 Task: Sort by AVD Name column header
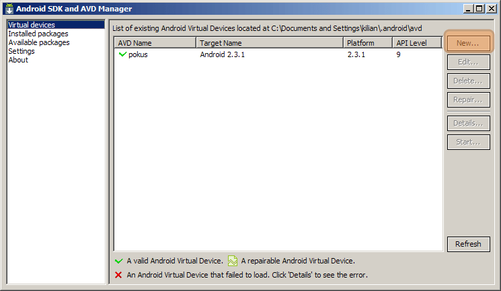point(155,43)
